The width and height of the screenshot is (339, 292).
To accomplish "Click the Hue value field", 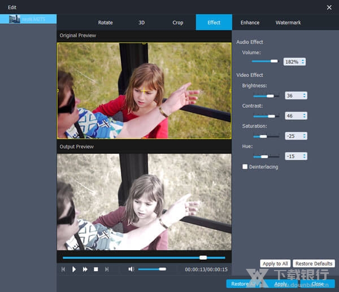I will [x=293, y=156].
